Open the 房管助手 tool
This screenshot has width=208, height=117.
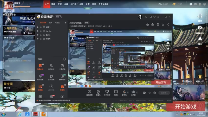(x=51, y=67)
